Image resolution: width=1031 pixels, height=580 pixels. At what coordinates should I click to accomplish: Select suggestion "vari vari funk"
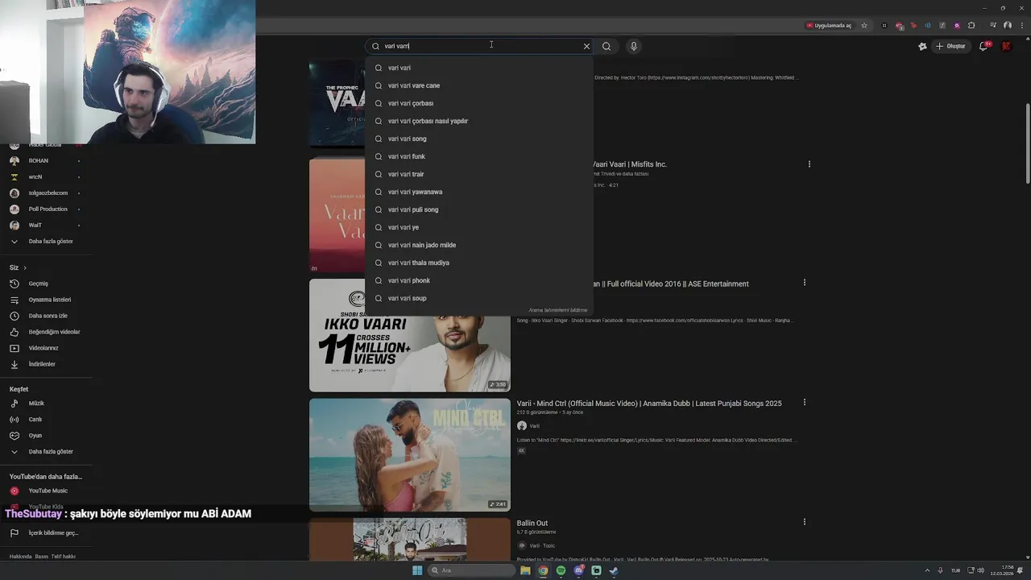point(479,156)
